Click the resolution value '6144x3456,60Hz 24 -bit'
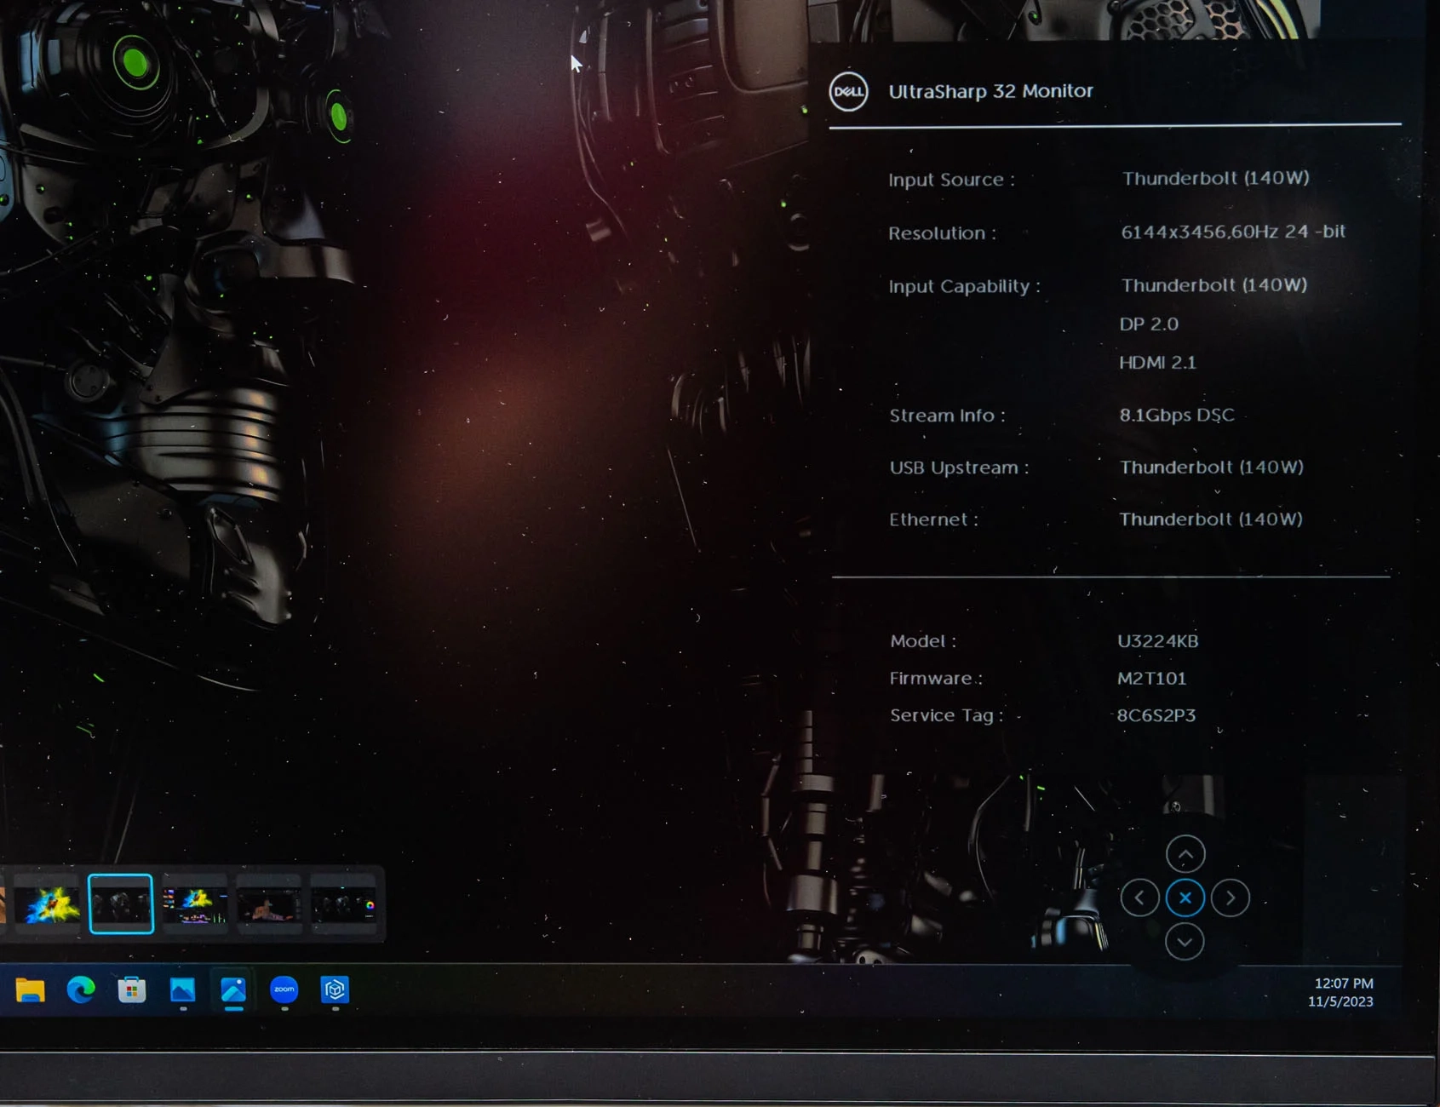Viewport: 1440px width, 1107px height. coord(1233,232)
